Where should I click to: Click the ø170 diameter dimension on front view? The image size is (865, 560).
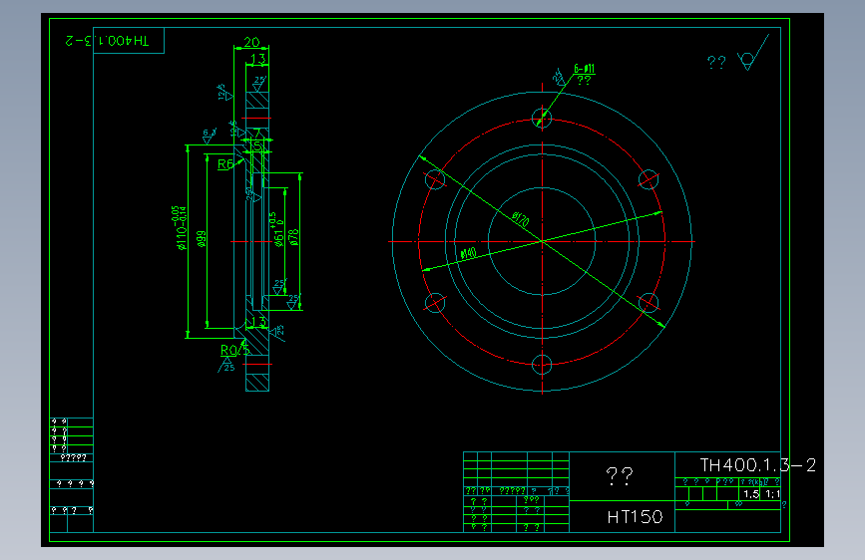520,219
